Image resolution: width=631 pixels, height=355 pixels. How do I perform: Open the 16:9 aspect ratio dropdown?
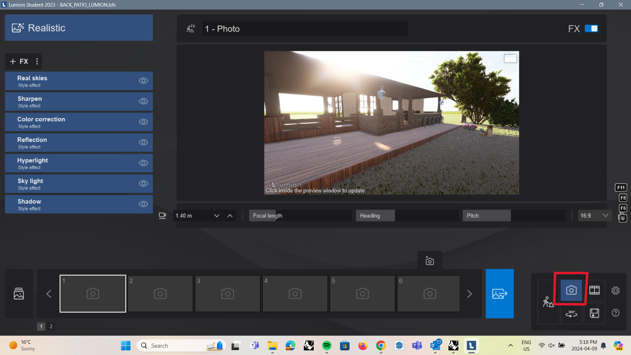click(594, 216)
